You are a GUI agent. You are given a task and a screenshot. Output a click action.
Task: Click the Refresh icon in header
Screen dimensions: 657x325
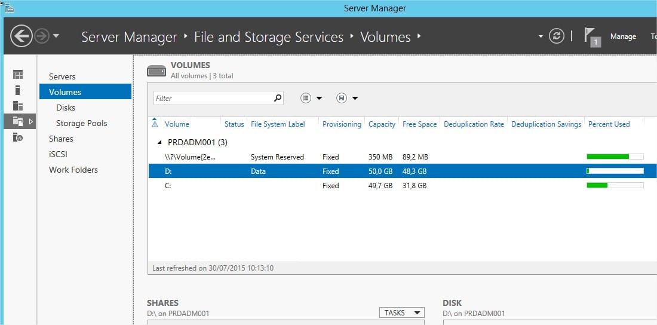(557, 36)
